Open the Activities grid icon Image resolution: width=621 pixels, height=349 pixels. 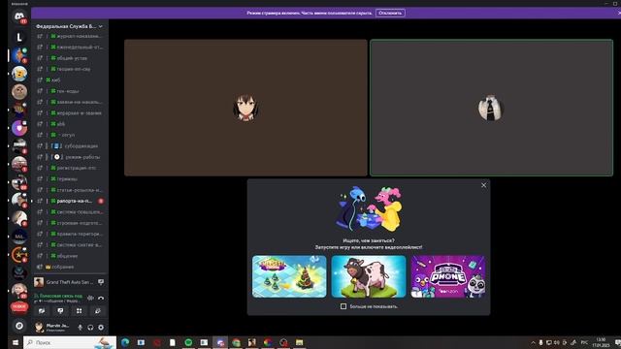pyautogui.click(x=80, y=311)
